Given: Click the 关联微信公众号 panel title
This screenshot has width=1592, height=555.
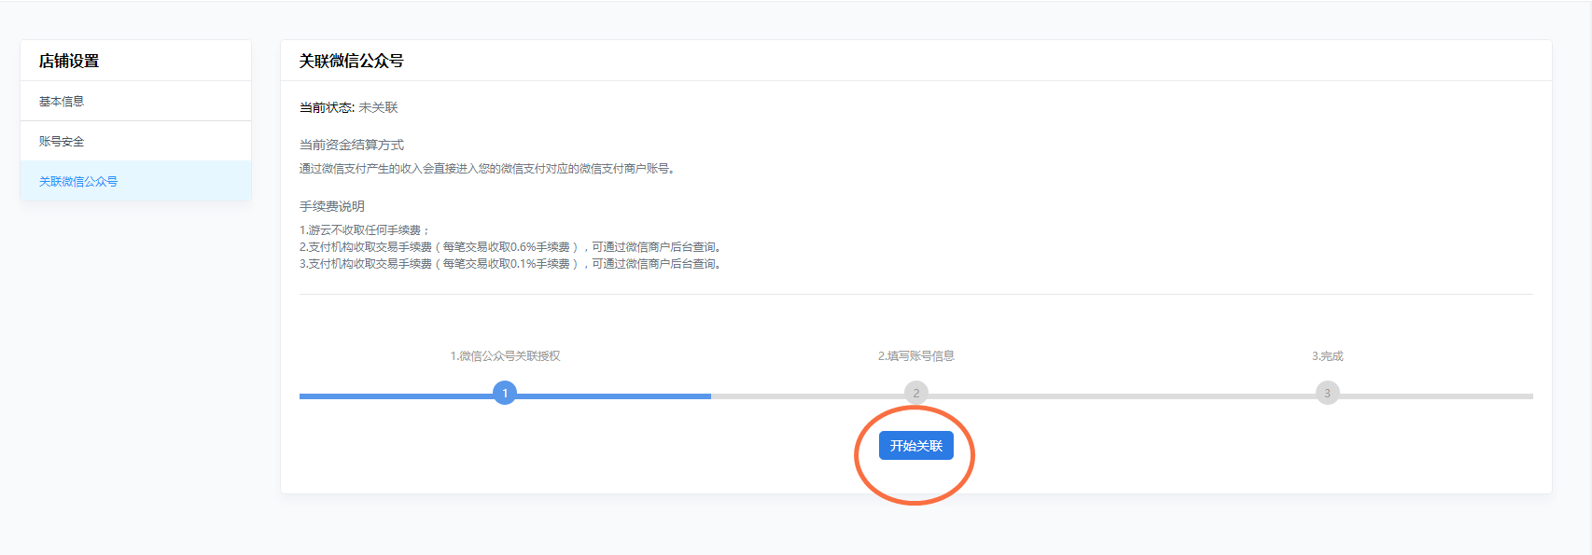Looking at the screenshot, I should pos(351,61).
